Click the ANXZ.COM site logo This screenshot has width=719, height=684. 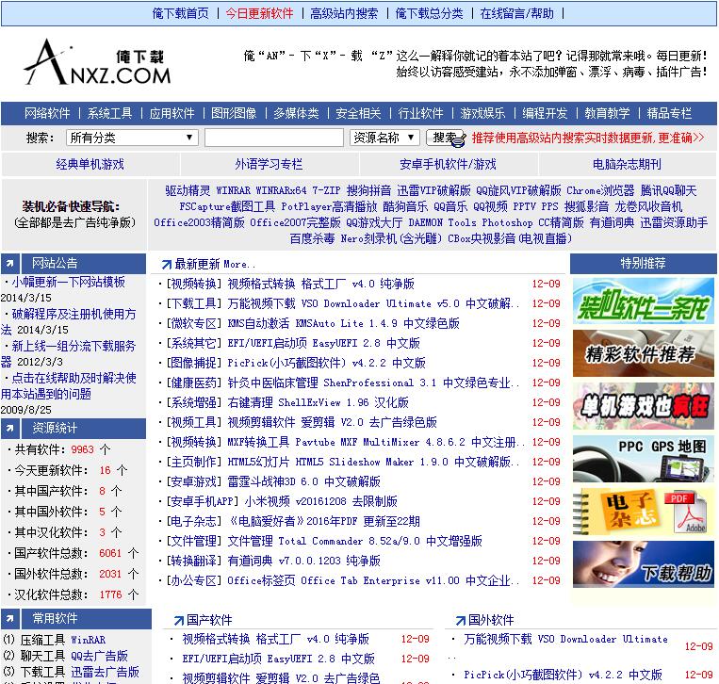[x=97, y=63]
